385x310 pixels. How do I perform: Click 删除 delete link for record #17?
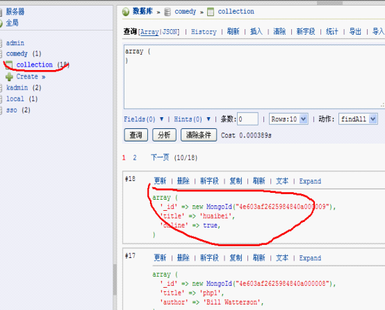click(183, 258)
